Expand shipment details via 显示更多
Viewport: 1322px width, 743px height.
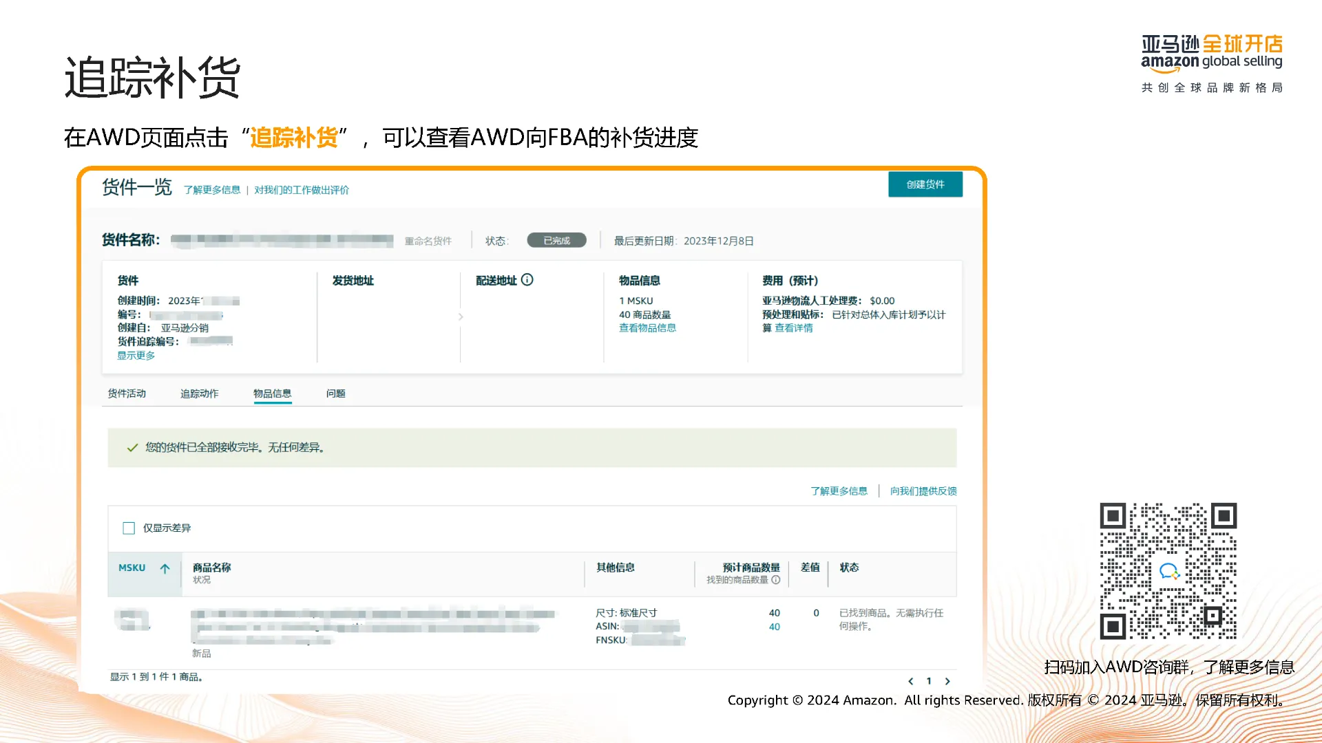coord(136,356)
